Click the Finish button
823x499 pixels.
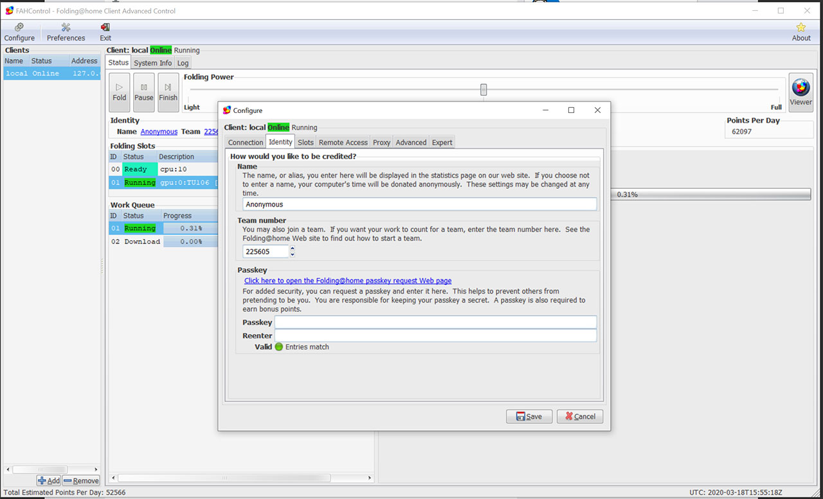[168, 92]
